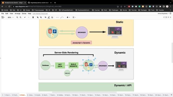Select the Database circle shape
The width and height of the screenshot is (173, 97).
coord(45,65)
